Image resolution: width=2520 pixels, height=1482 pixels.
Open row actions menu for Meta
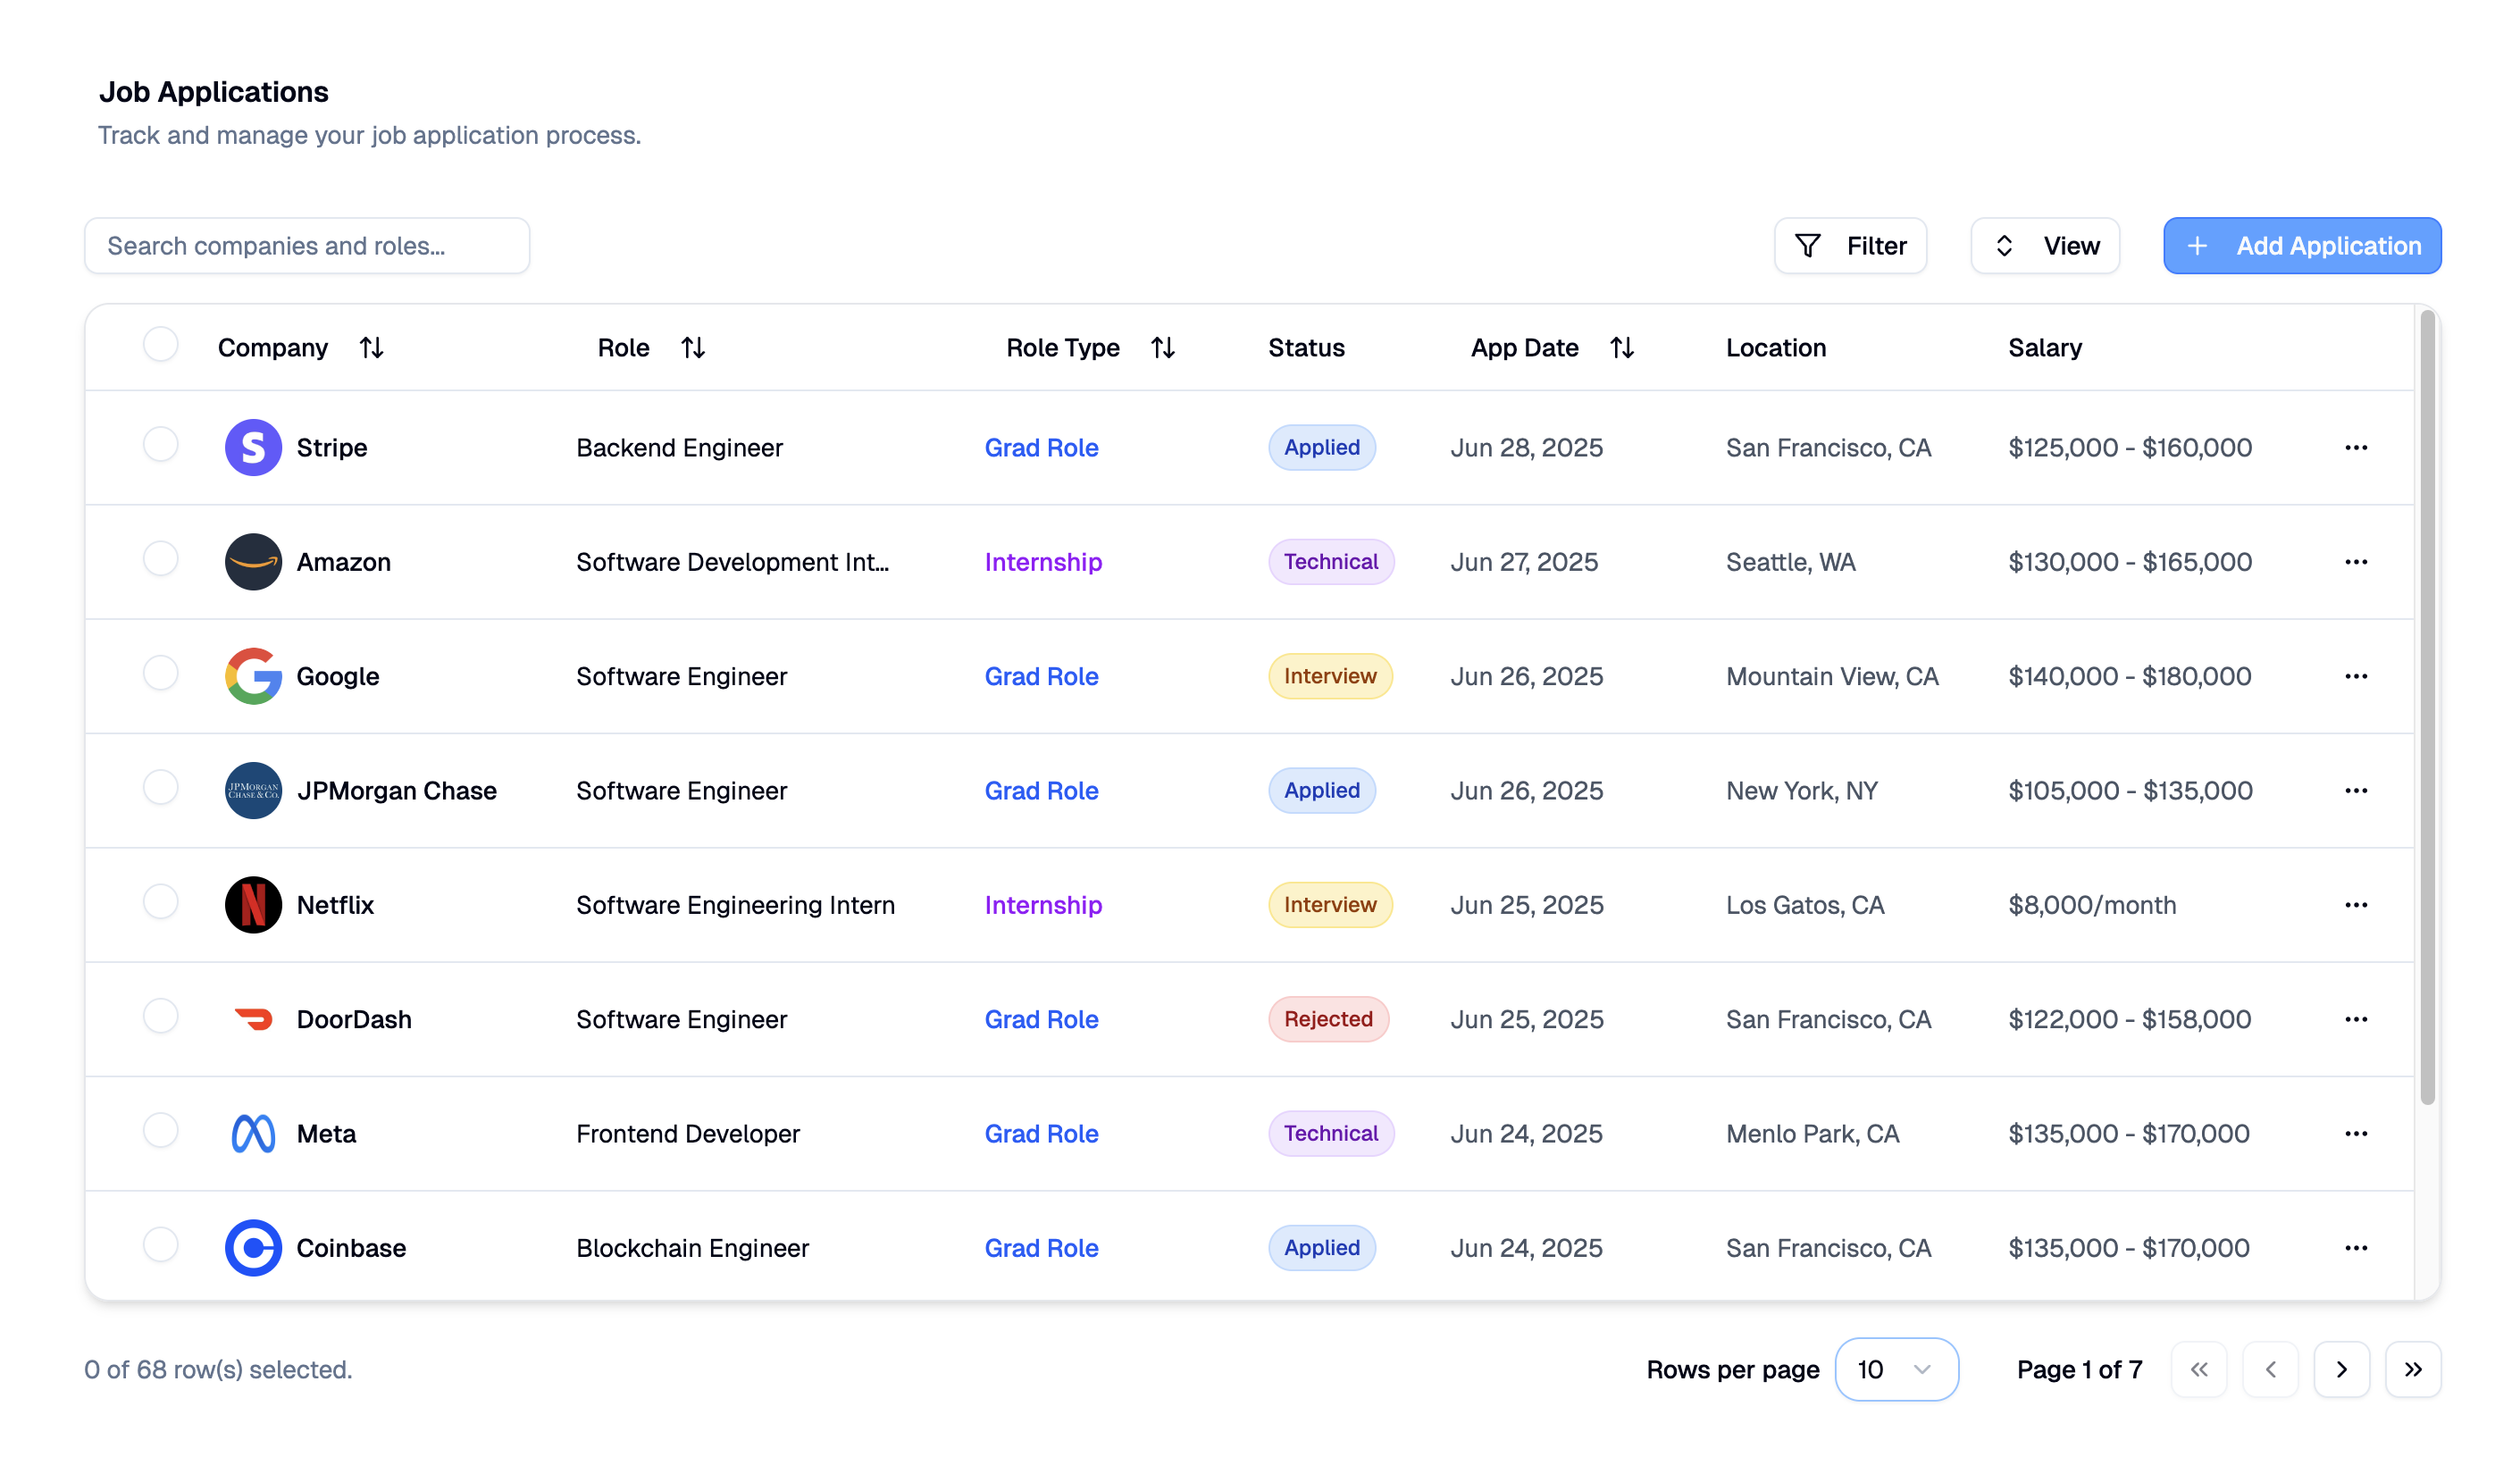point(2356,1133)
